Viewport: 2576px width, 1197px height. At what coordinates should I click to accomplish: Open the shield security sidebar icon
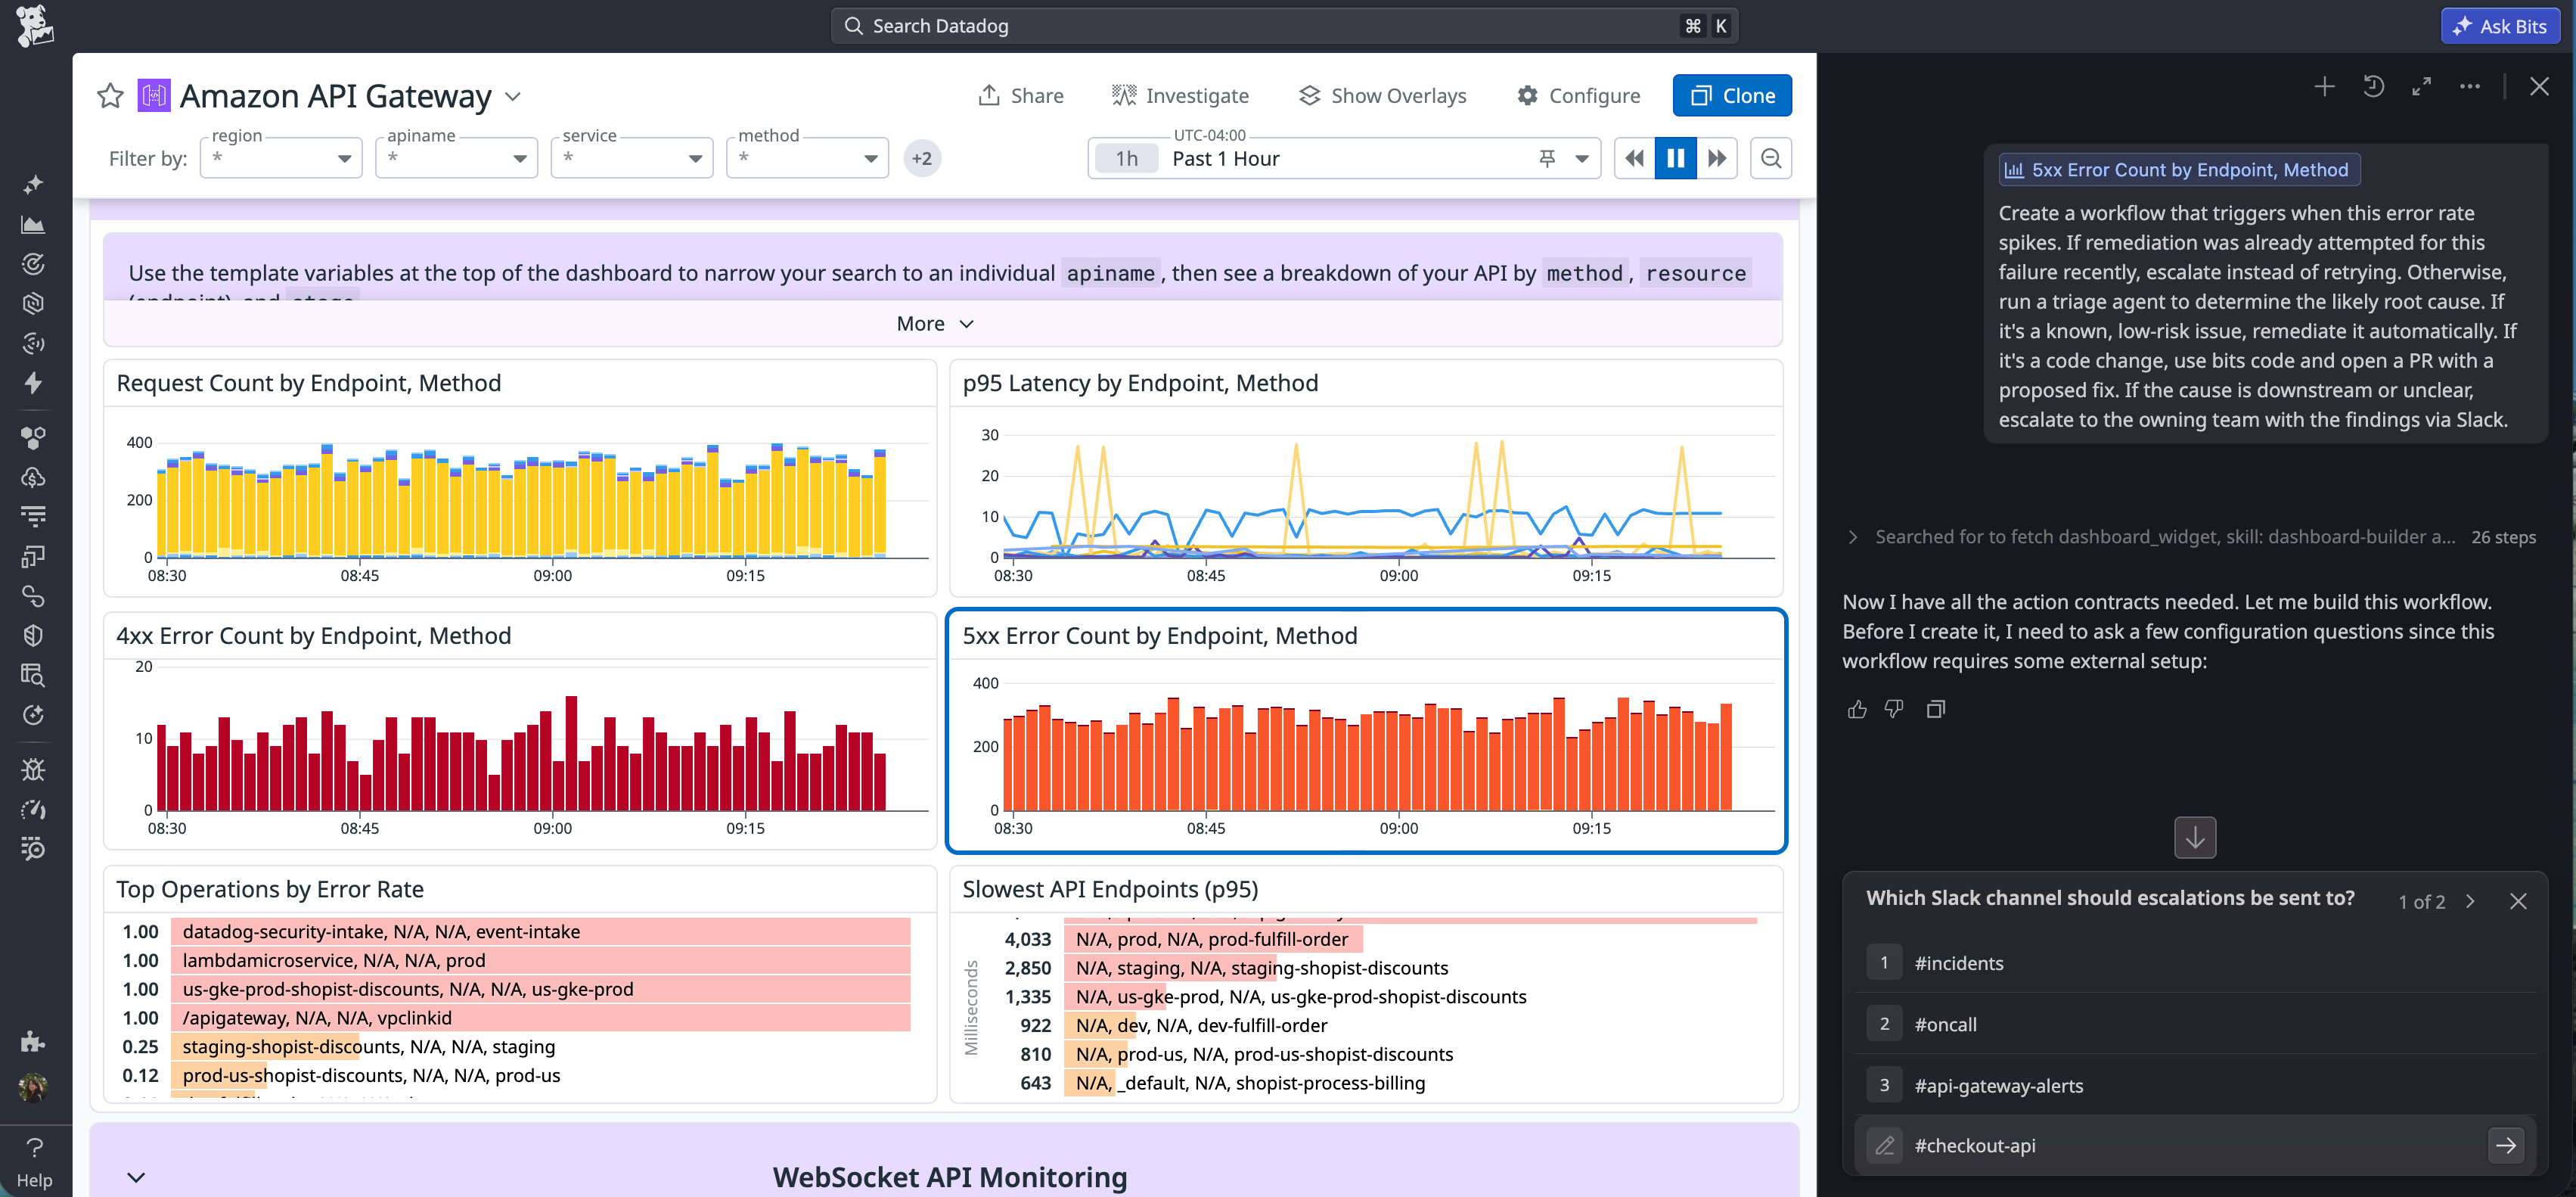pyautogui.click(x=33, y=636)
